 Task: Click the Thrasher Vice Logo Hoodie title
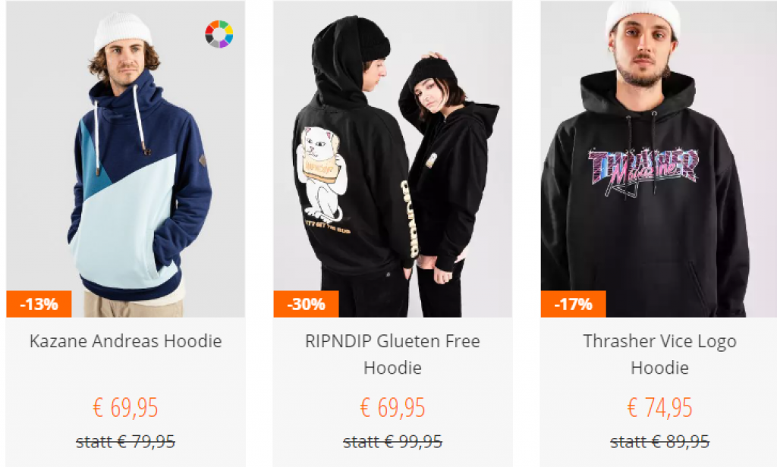click(659, 354)
